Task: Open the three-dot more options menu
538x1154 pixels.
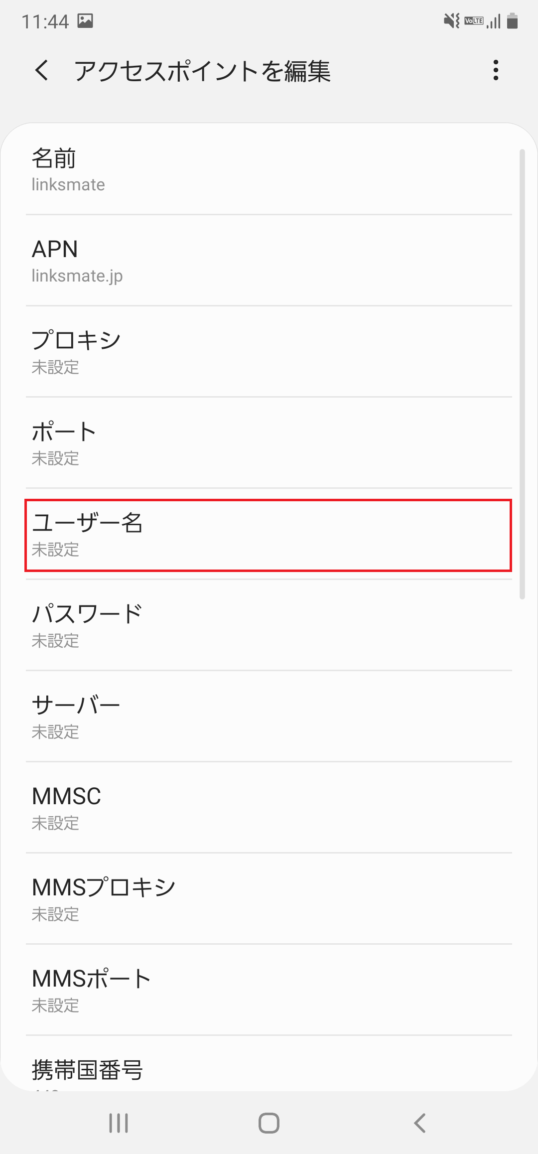Action: point(495,70)
